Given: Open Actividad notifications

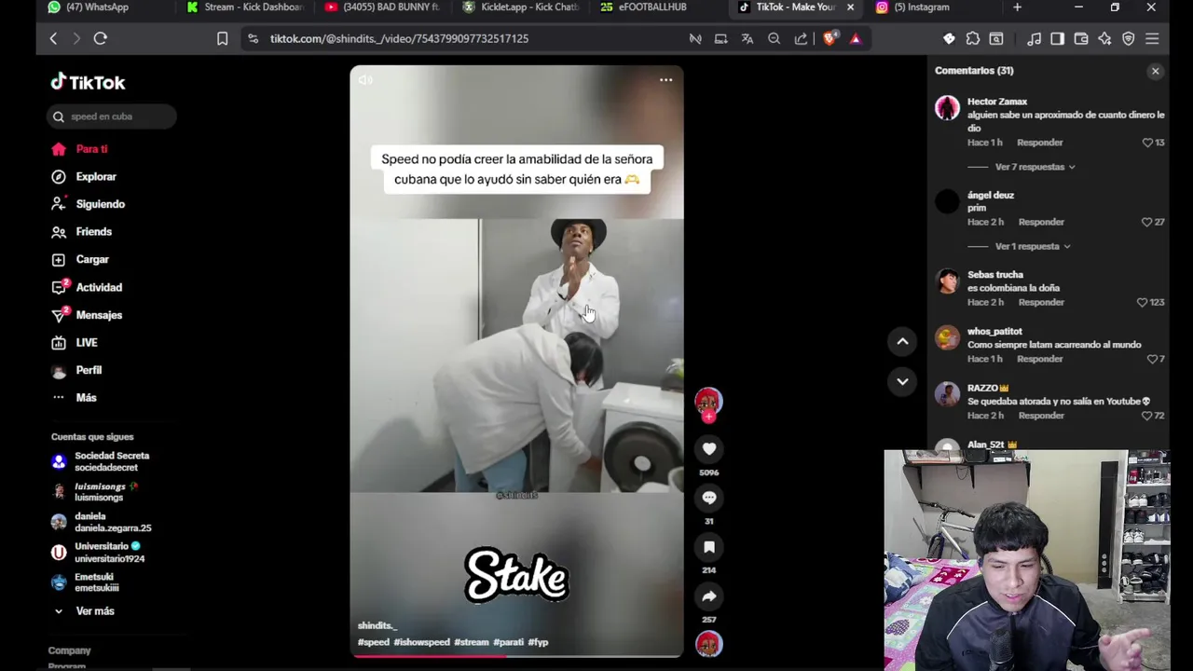Looking at the screenshot, I should tap(98, 288).
